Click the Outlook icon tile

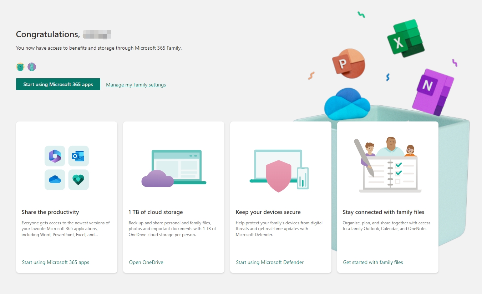click(78, 156)
